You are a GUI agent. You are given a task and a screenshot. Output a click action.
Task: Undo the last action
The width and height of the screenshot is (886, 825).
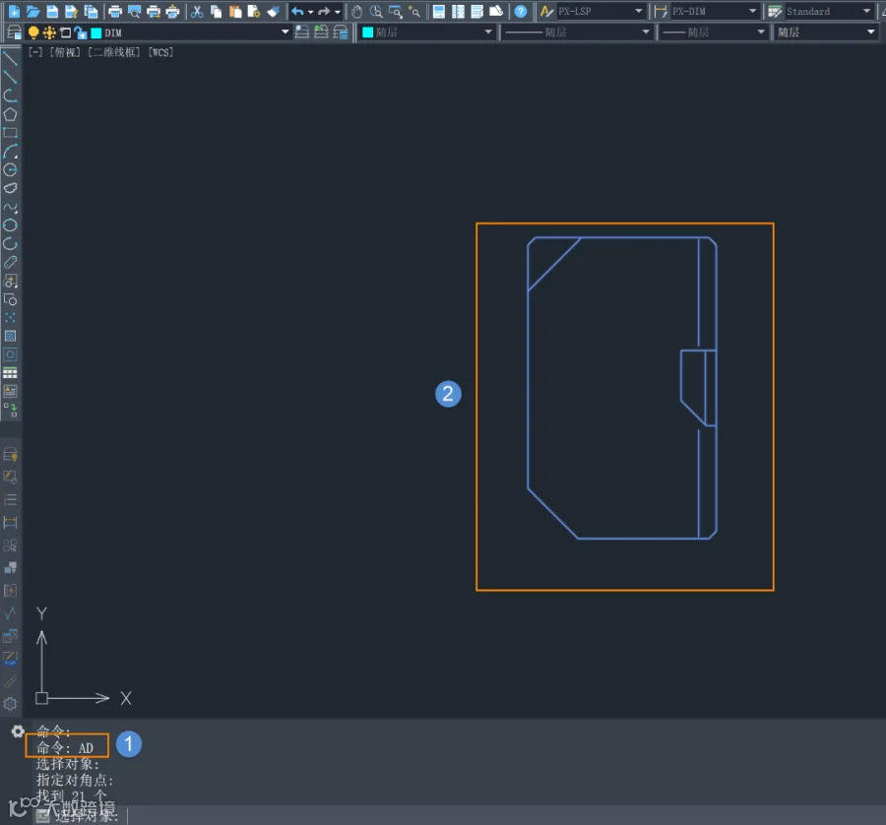(x=297, y=11)
